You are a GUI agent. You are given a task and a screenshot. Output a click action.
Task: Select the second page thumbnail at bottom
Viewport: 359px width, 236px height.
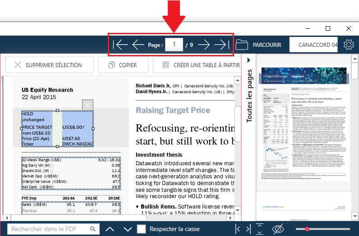point(304,208)
